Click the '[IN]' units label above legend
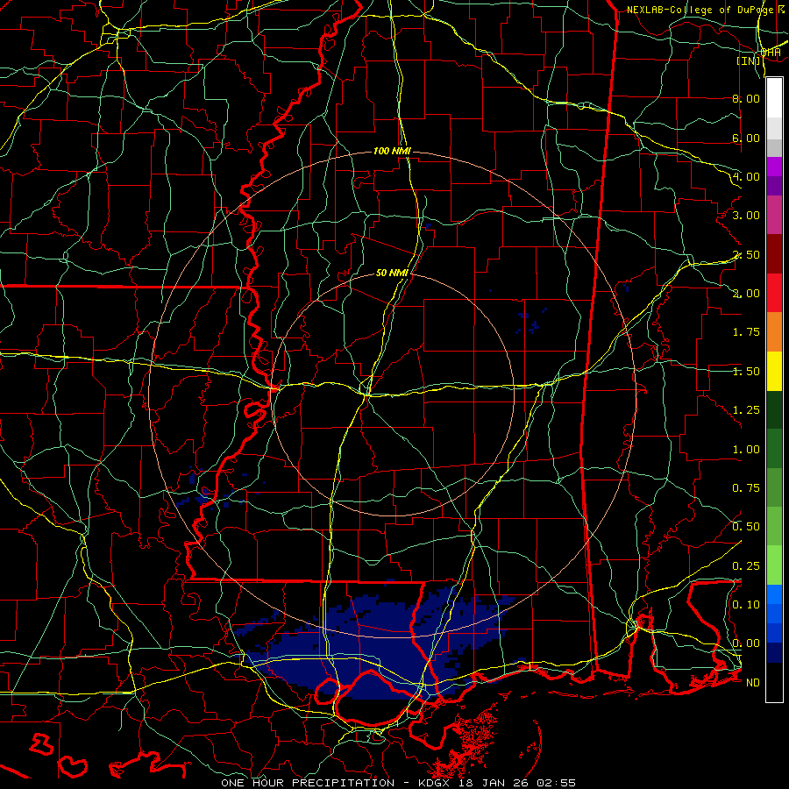 [x=749, y=61]
